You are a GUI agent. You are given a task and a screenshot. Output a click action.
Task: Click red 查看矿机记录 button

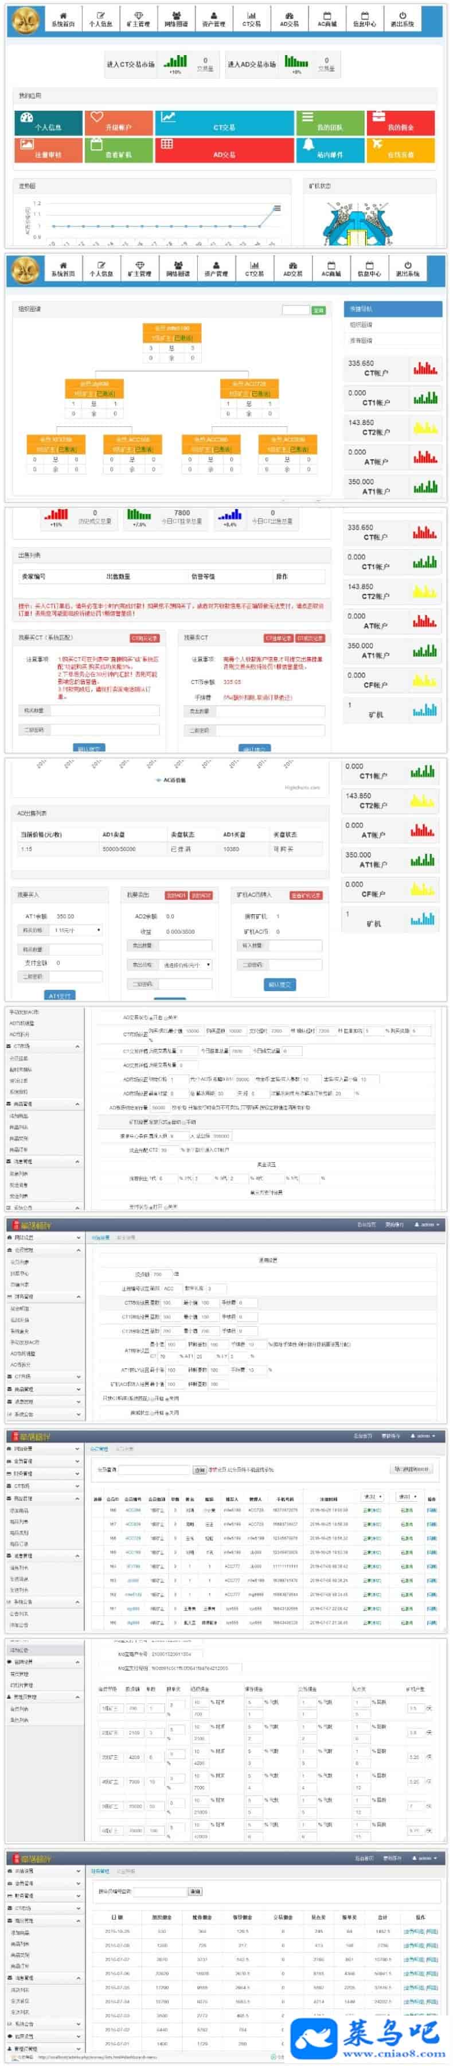tap(306, 894)
